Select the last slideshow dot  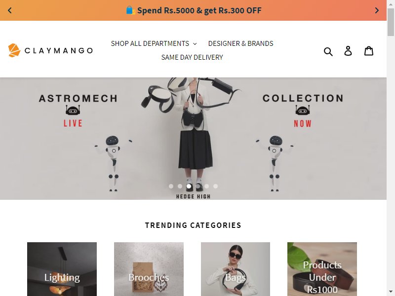(x=215, y=186)
